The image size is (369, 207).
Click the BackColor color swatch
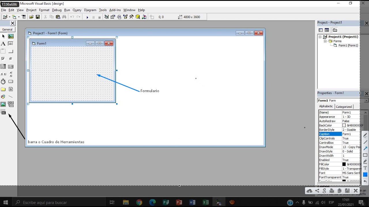click(x=344, y=125)
